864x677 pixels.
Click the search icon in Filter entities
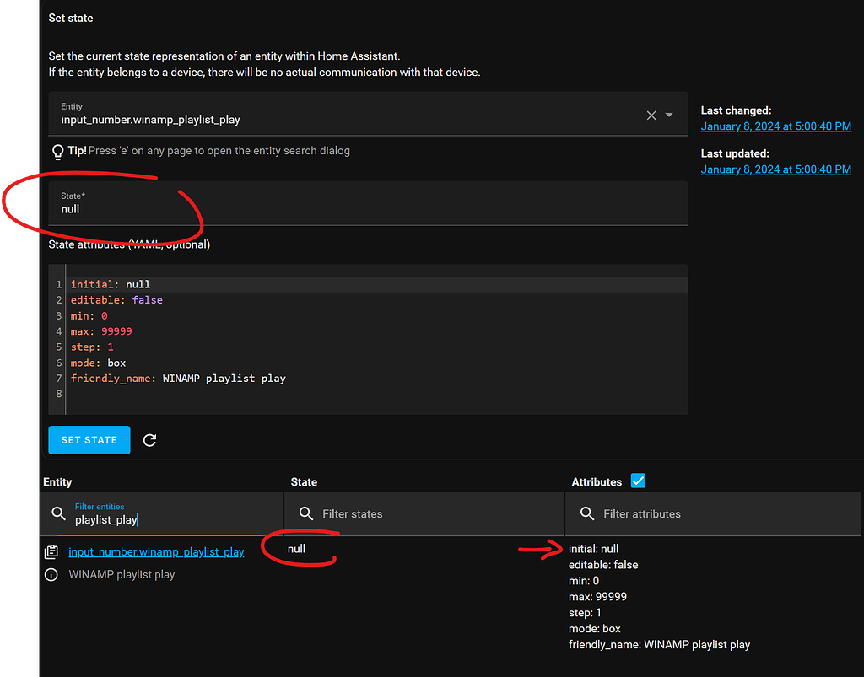pos(58,513)
